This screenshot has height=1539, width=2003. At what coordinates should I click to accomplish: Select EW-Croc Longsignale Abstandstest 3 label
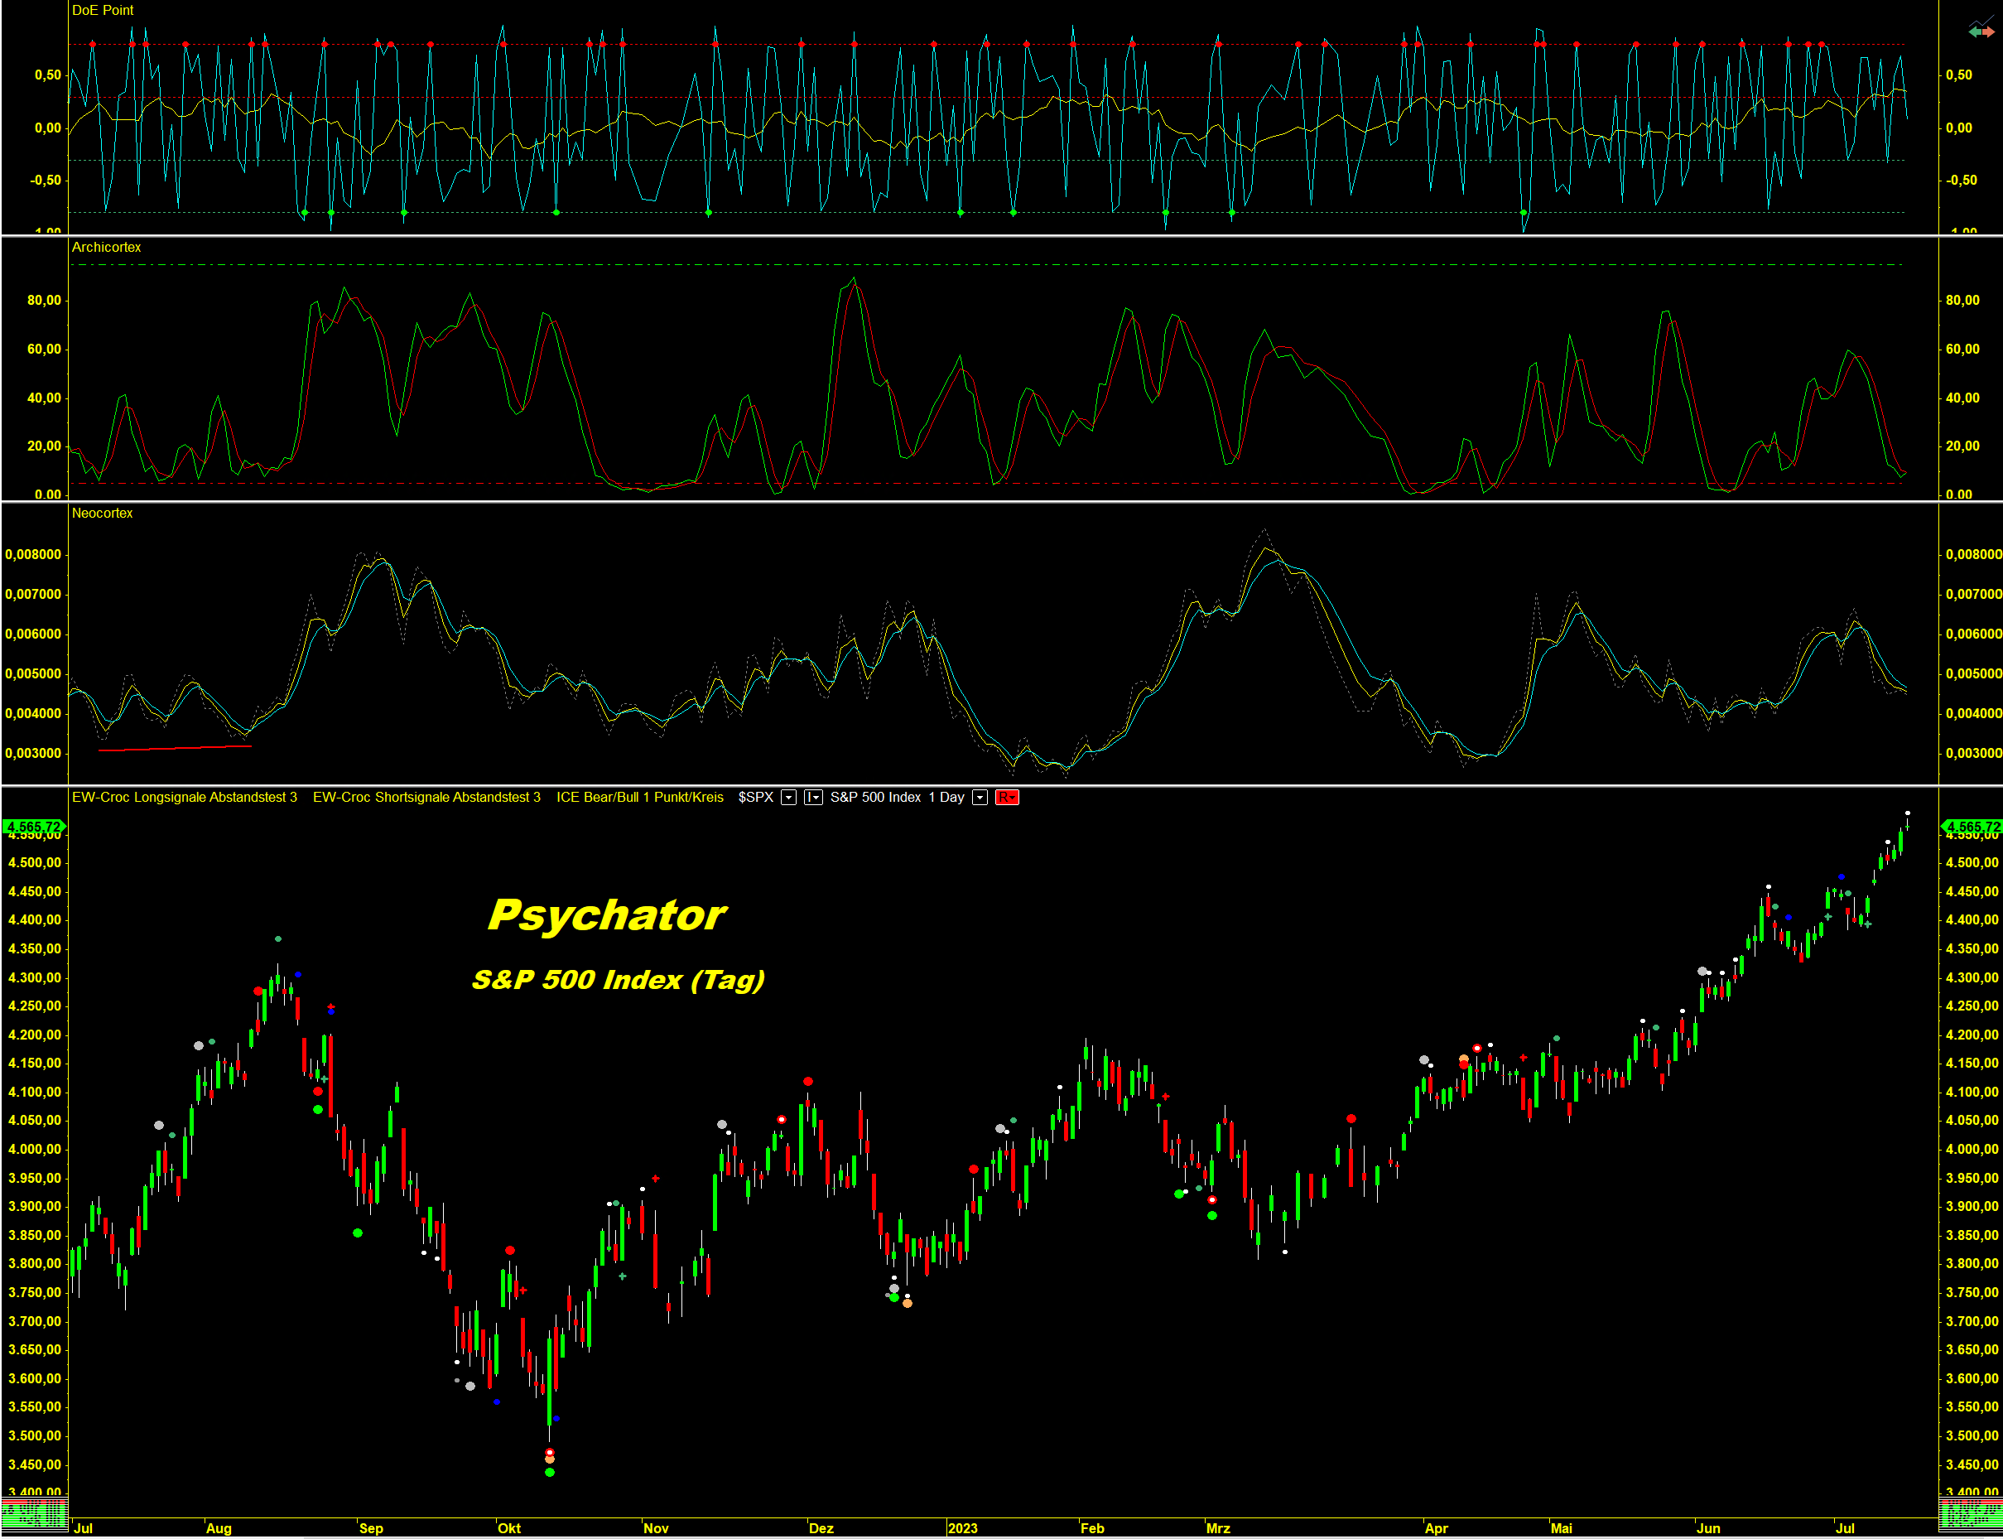(x=184, y=797)
